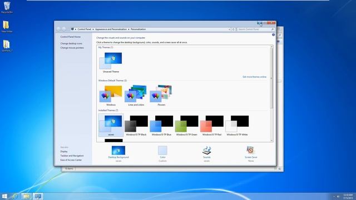Open the Windows Start button

tap(4, 196)
